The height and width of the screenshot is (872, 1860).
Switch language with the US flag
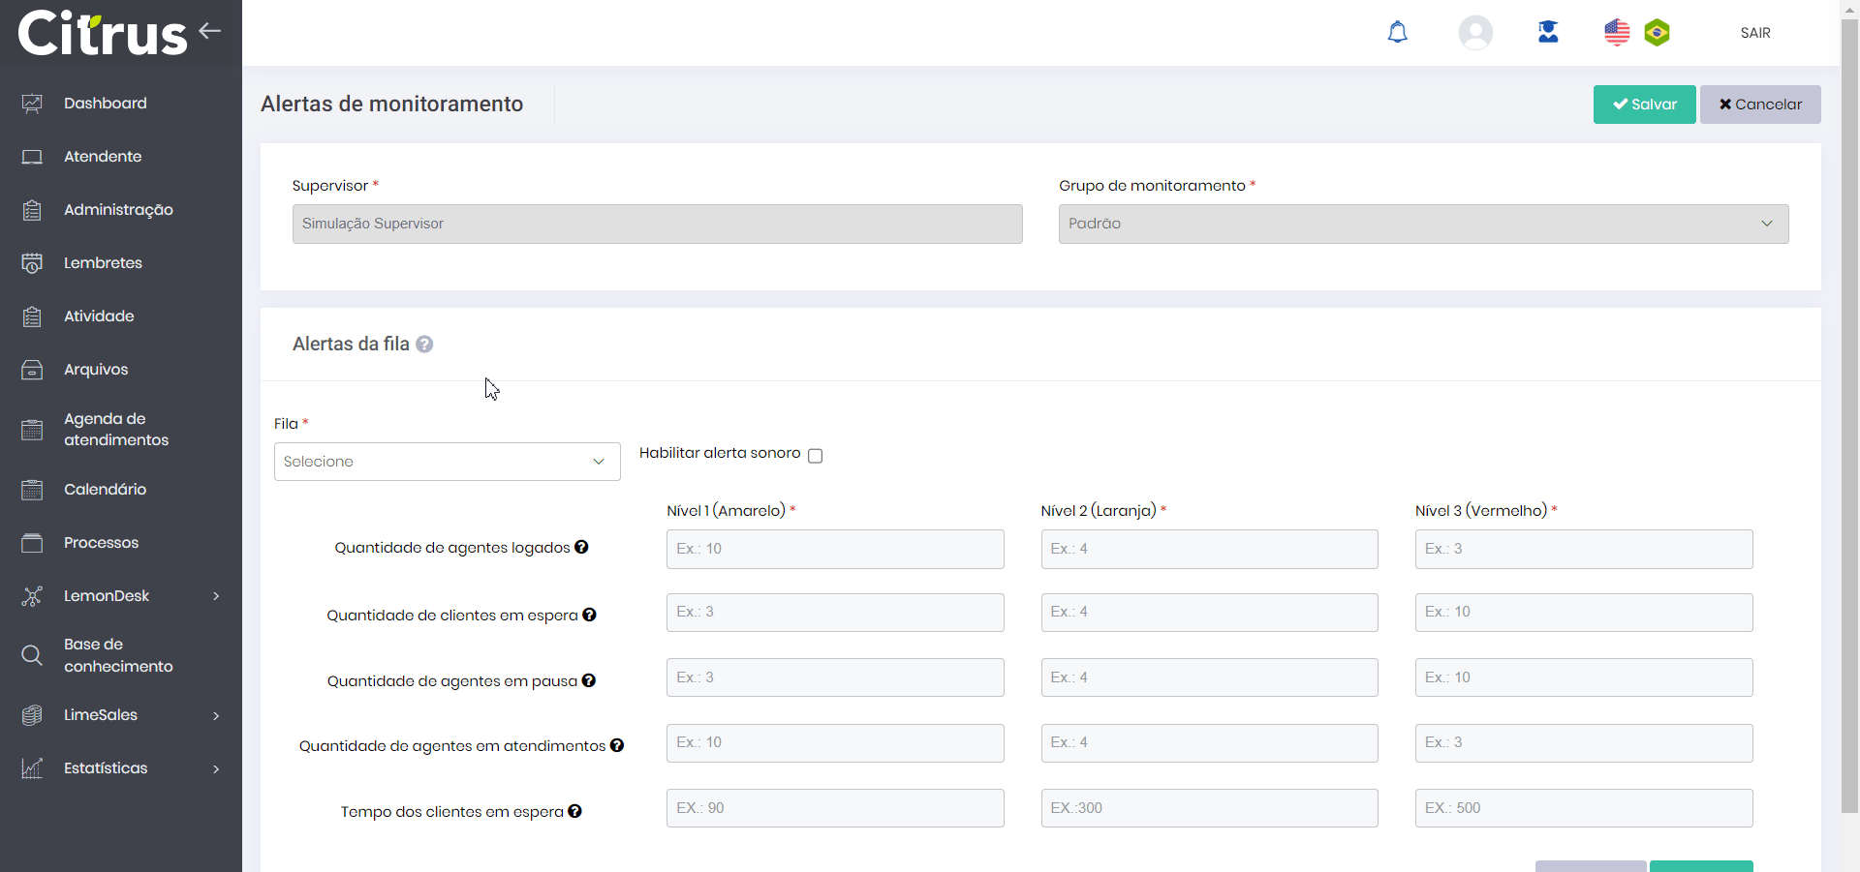tap(1617, 33)
